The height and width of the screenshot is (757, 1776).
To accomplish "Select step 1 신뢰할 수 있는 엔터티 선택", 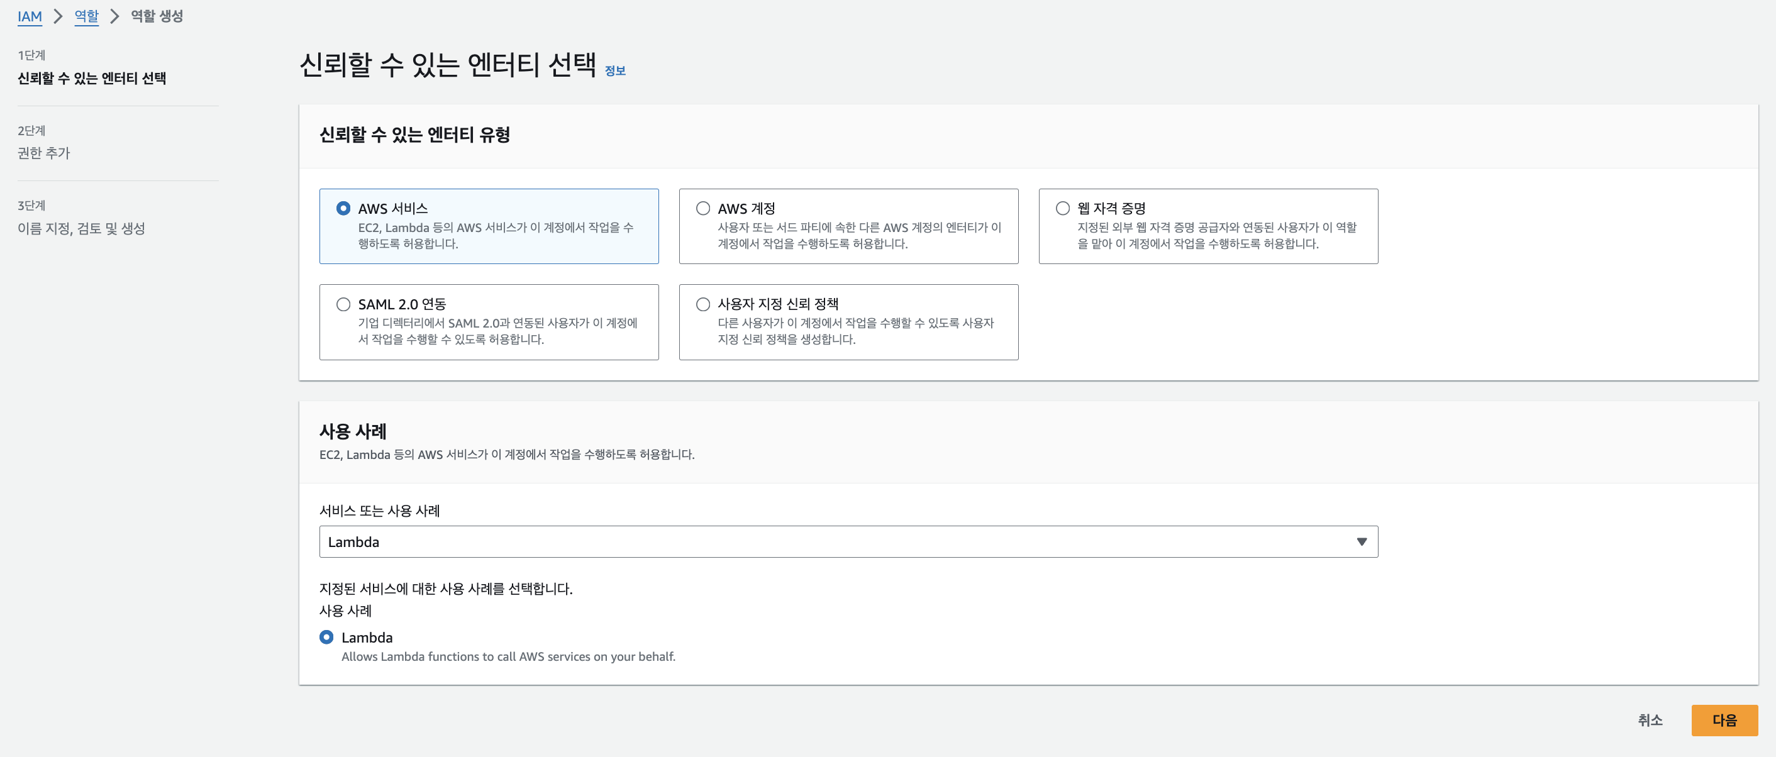I will 92,78.
